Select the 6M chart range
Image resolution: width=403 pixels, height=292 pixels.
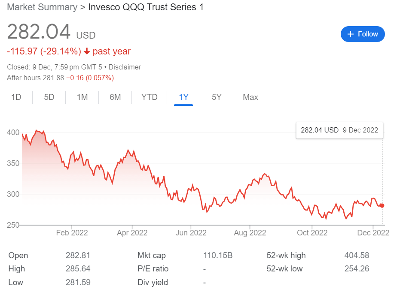tap(115, 97)
